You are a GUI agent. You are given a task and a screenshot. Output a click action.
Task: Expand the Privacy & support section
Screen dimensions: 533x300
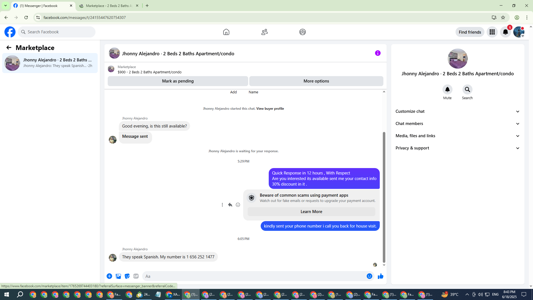458,148
